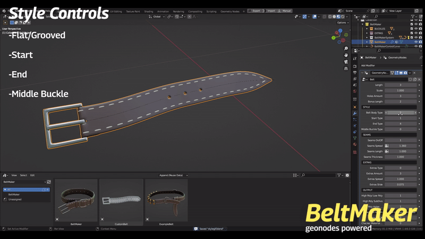Increase the Belt Body Type value arrow
Image resolution: width=425 pixels, height=239 pixels.
tap(415, 113)
